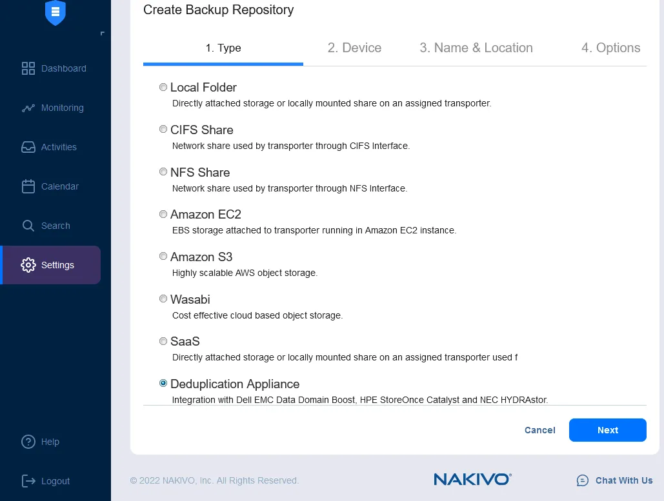Switch to the 2. Device step tab

pyautogui.click(x=354, y=48)
